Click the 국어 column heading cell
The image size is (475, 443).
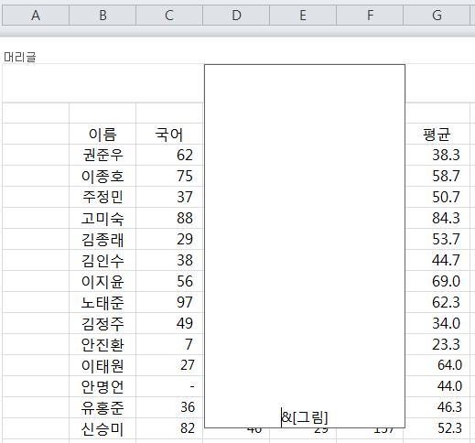coord(169,135)
